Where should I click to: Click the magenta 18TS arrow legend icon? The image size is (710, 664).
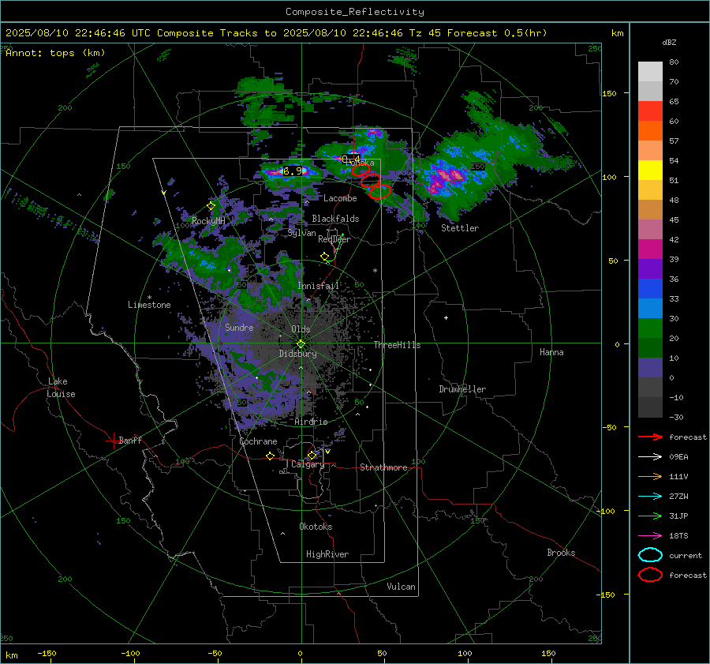point(650,536)
